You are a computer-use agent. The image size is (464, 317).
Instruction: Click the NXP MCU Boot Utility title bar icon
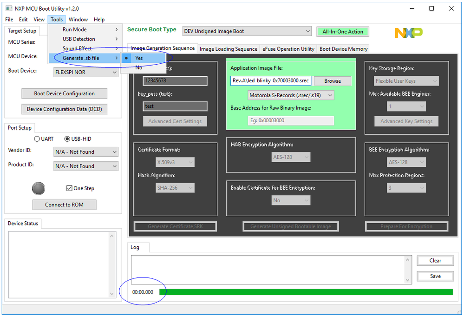pyautogui.click(x=8, y=8)
